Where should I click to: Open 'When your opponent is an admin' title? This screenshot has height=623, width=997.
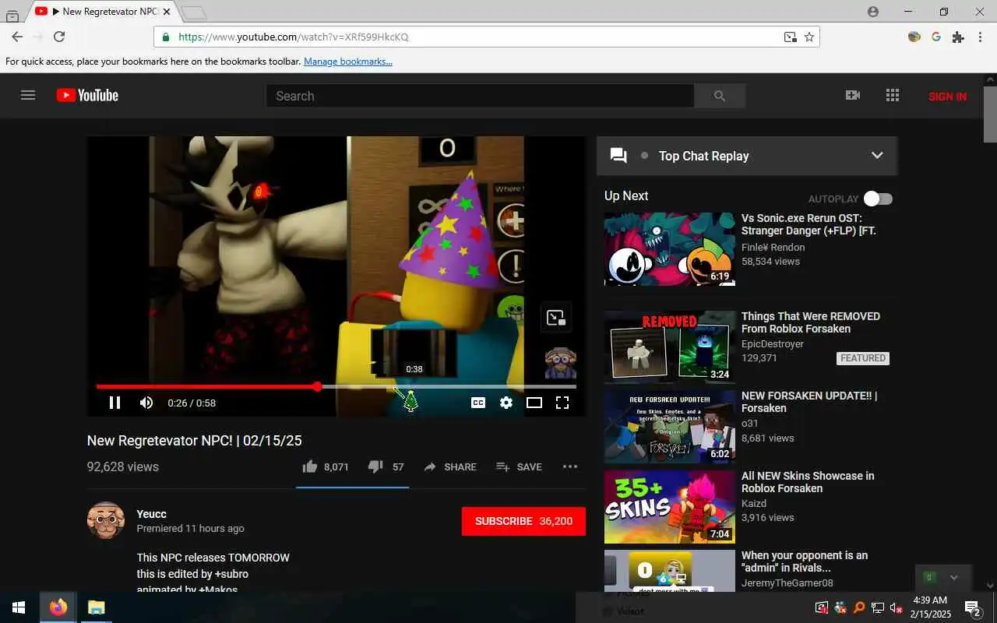click(805, 561)
